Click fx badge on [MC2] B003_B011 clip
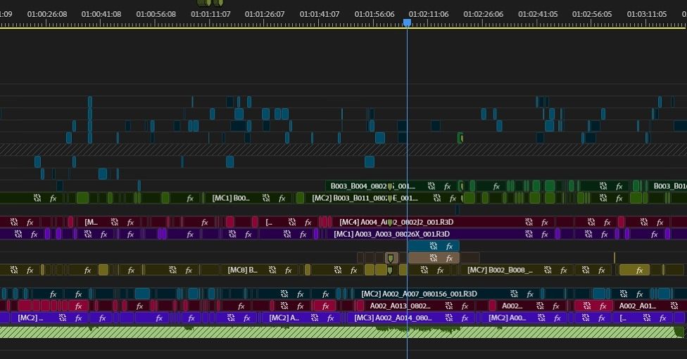The width and height of the screenshot is (687, 359). [x=453, y=199]
